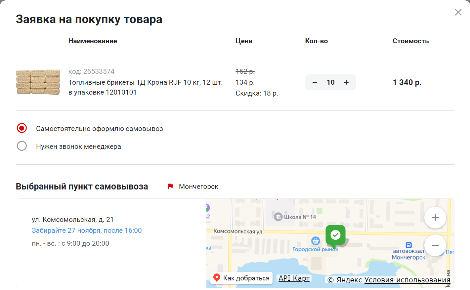This screenshot has width=470, height=290.
Task: Decrease briquette quantity with minus button
Action: [315, 82]
